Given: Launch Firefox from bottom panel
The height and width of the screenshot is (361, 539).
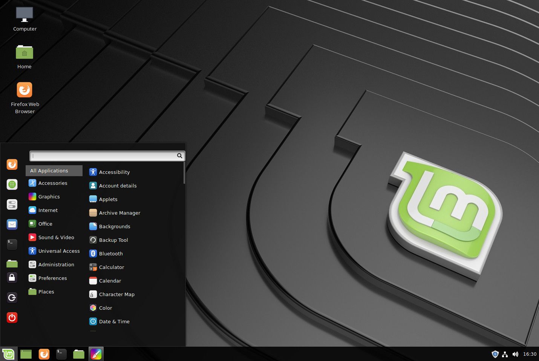Looking at the screenshot, I should 44,354.
